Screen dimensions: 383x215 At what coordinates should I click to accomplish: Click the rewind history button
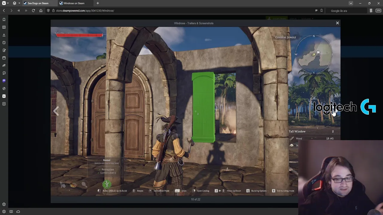pyautogui.click(x=19, y=10)
